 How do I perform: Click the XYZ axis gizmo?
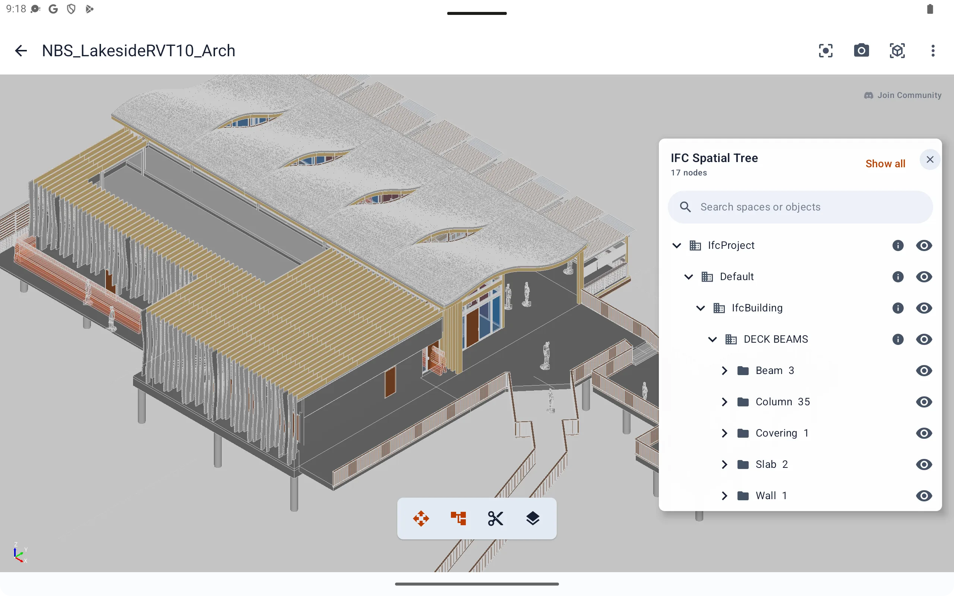coord(20,553)
